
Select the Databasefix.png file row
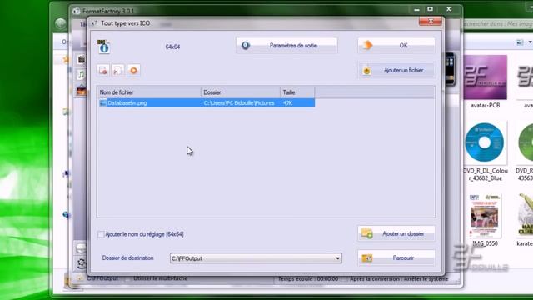tap(206, 103)
